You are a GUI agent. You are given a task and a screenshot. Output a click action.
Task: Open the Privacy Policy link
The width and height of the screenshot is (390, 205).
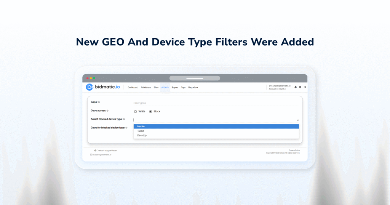click(294, 150)
